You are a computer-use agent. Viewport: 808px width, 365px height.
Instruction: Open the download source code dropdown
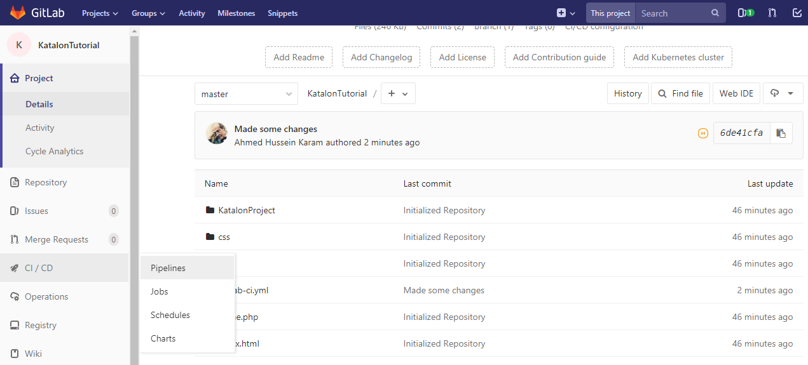tap(782, 93)
